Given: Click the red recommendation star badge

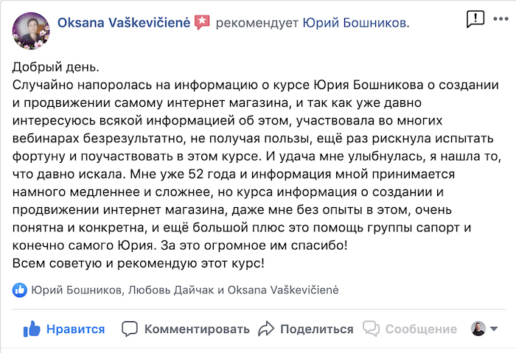Looking at the screenshot, I should pos(202,22).
